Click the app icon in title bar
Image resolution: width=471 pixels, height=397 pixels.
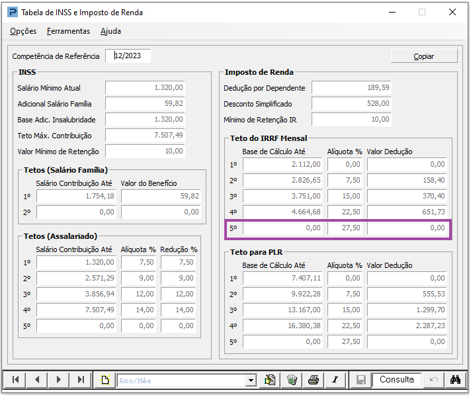point(13,13)
